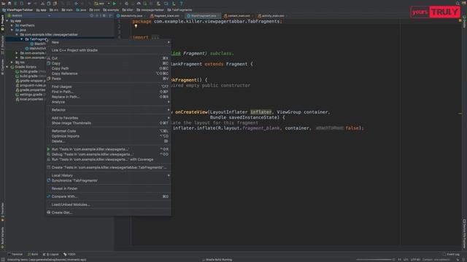Screen dimensions: 467x262
Task: Select gradle.properties file in tree
Action: [x=31, y=90]
